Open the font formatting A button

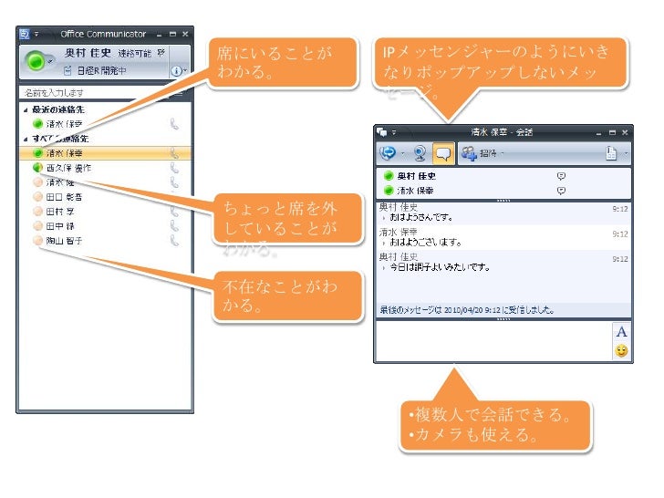(621, 332)
